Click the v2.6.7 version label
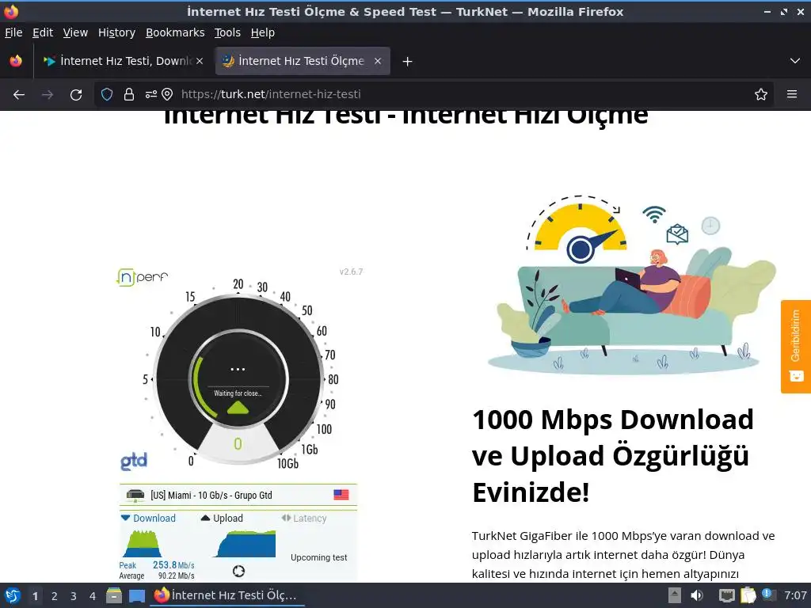Screen dimensions: 811x608 point(351,272)
